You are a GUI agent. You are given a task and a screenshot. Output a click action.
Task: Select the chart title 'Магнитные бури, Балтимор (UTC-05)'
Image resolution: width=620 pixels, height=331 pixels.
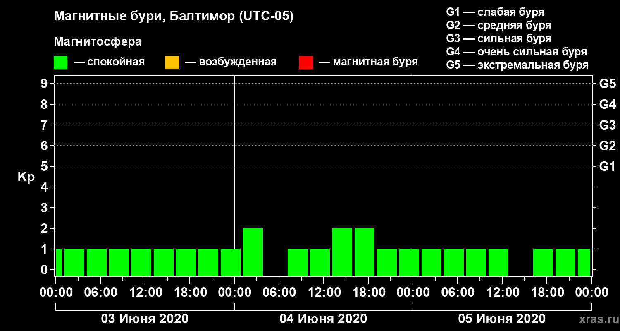click(x=174, y=17)
